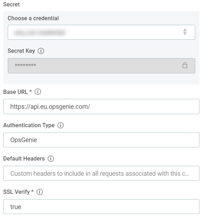Click the Default Headers info icon
Image resolution: width=203 pixels, height=219 pixels.
point(51,159)
